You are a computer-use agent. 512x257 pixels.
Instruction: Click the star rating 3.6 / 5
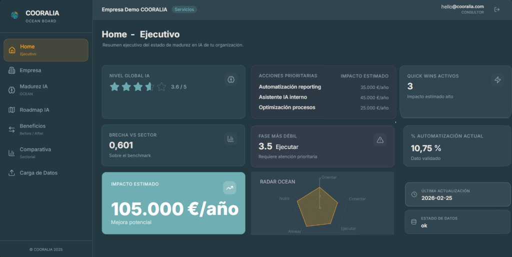point(138,87)
